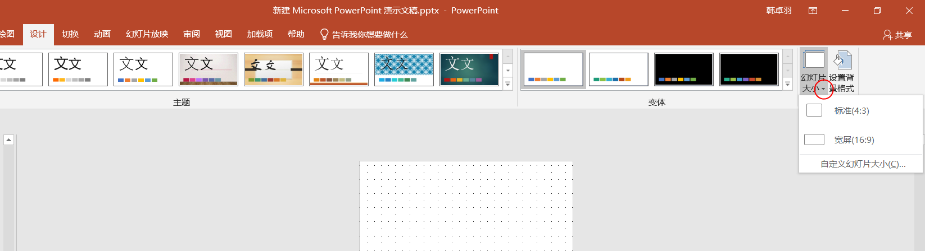This screenshot has width=925, height=251.
Task: Open the 动画 tab
Action: click(x=102, y=34)
